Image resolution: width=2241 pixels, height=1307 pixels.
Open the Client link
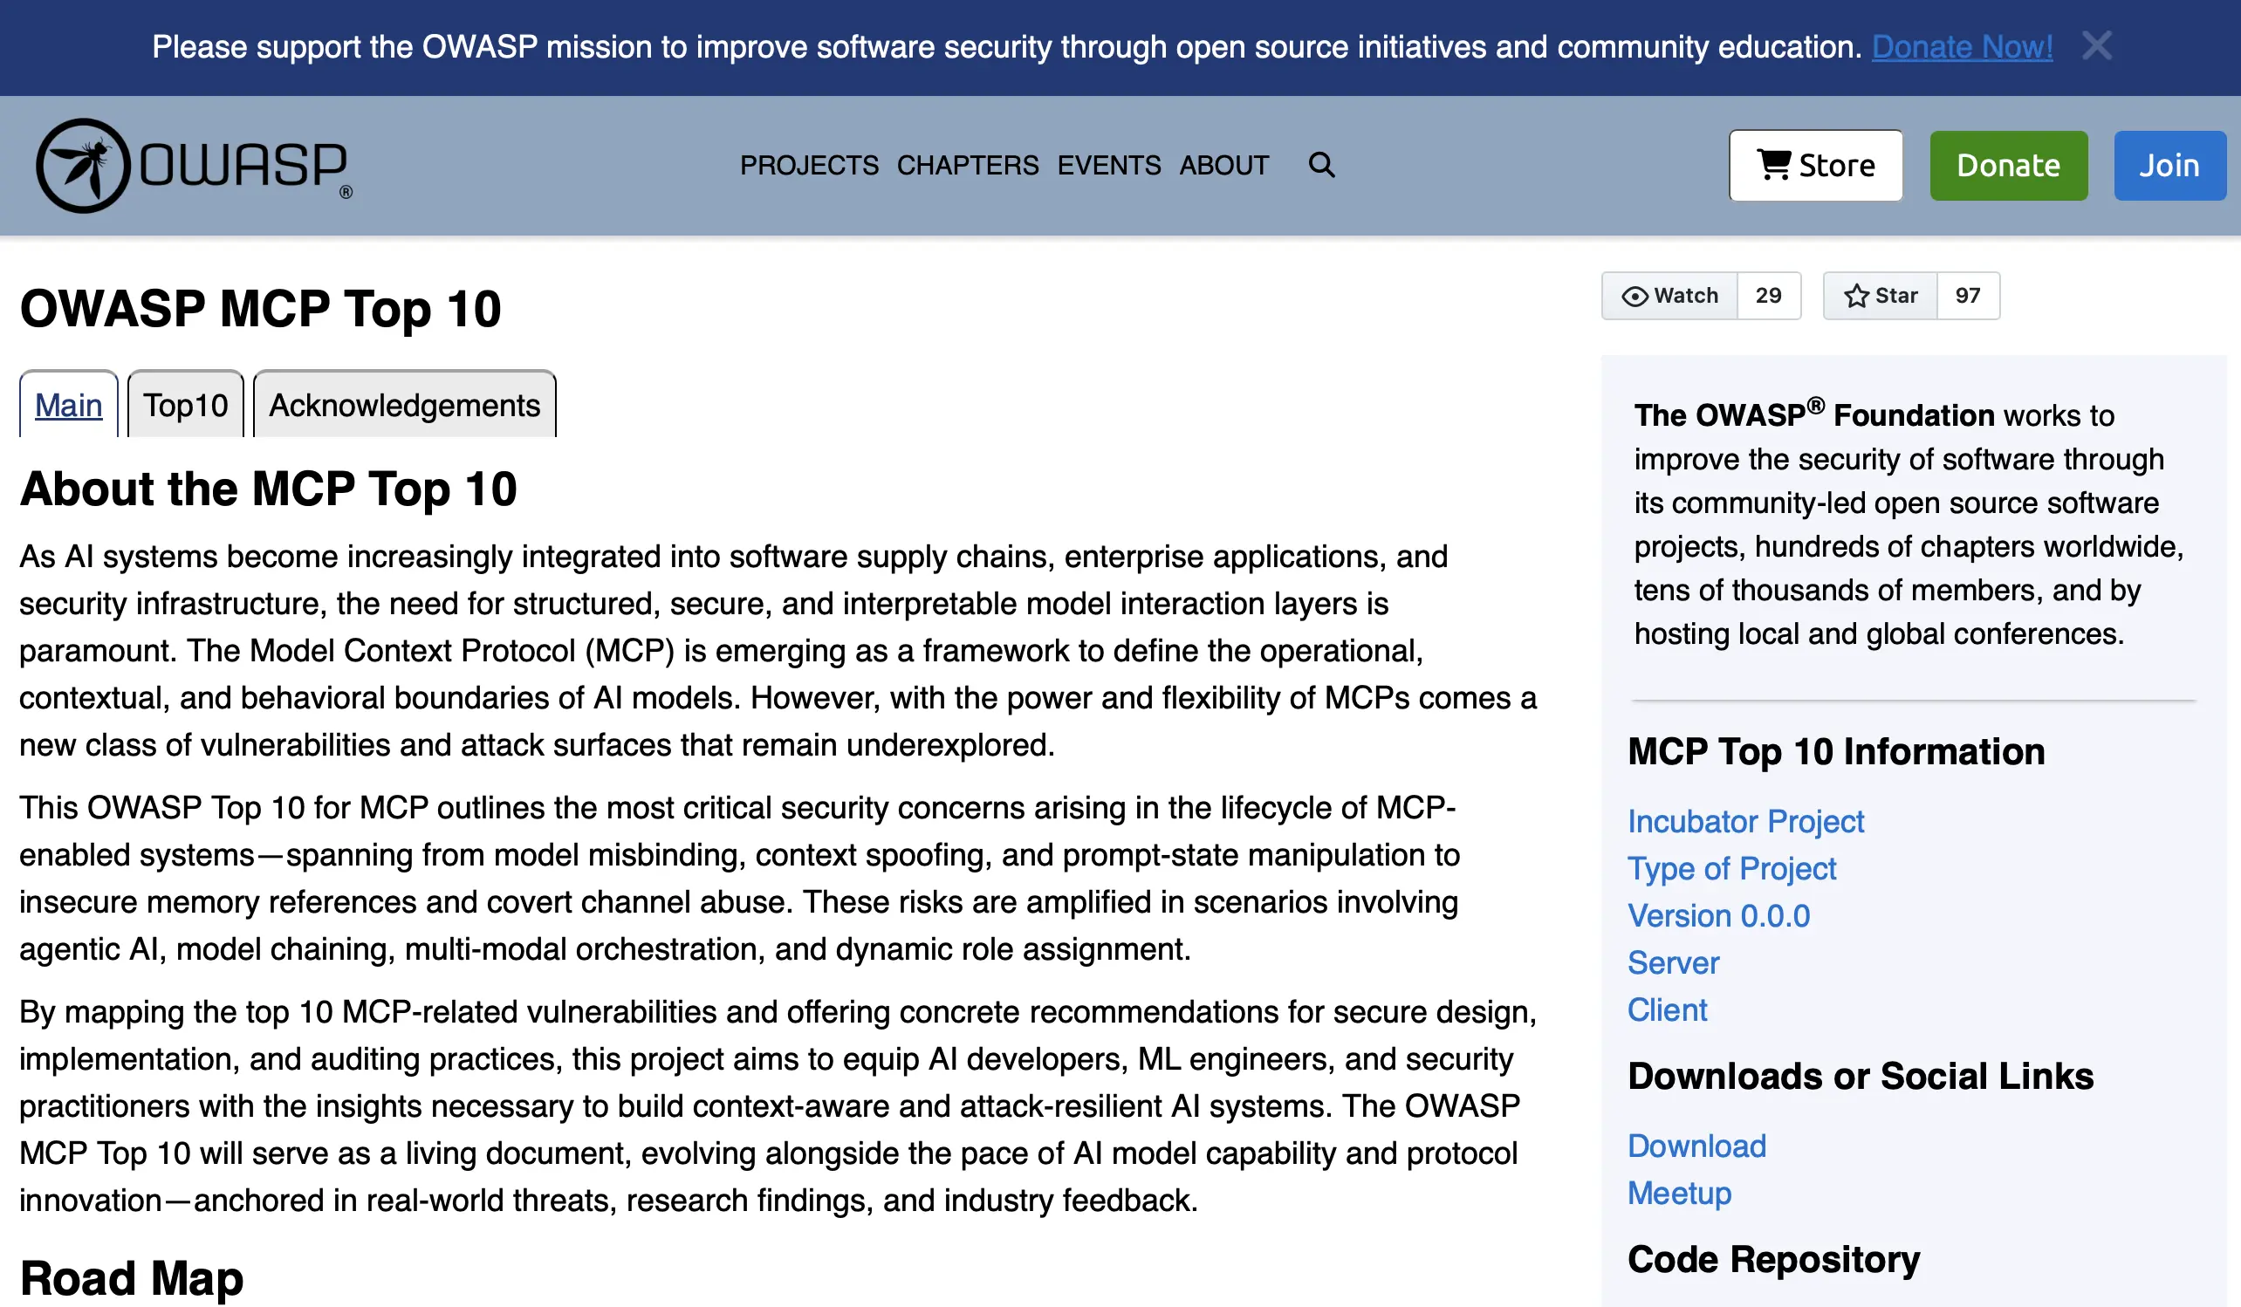(x=1667, y=1009)
